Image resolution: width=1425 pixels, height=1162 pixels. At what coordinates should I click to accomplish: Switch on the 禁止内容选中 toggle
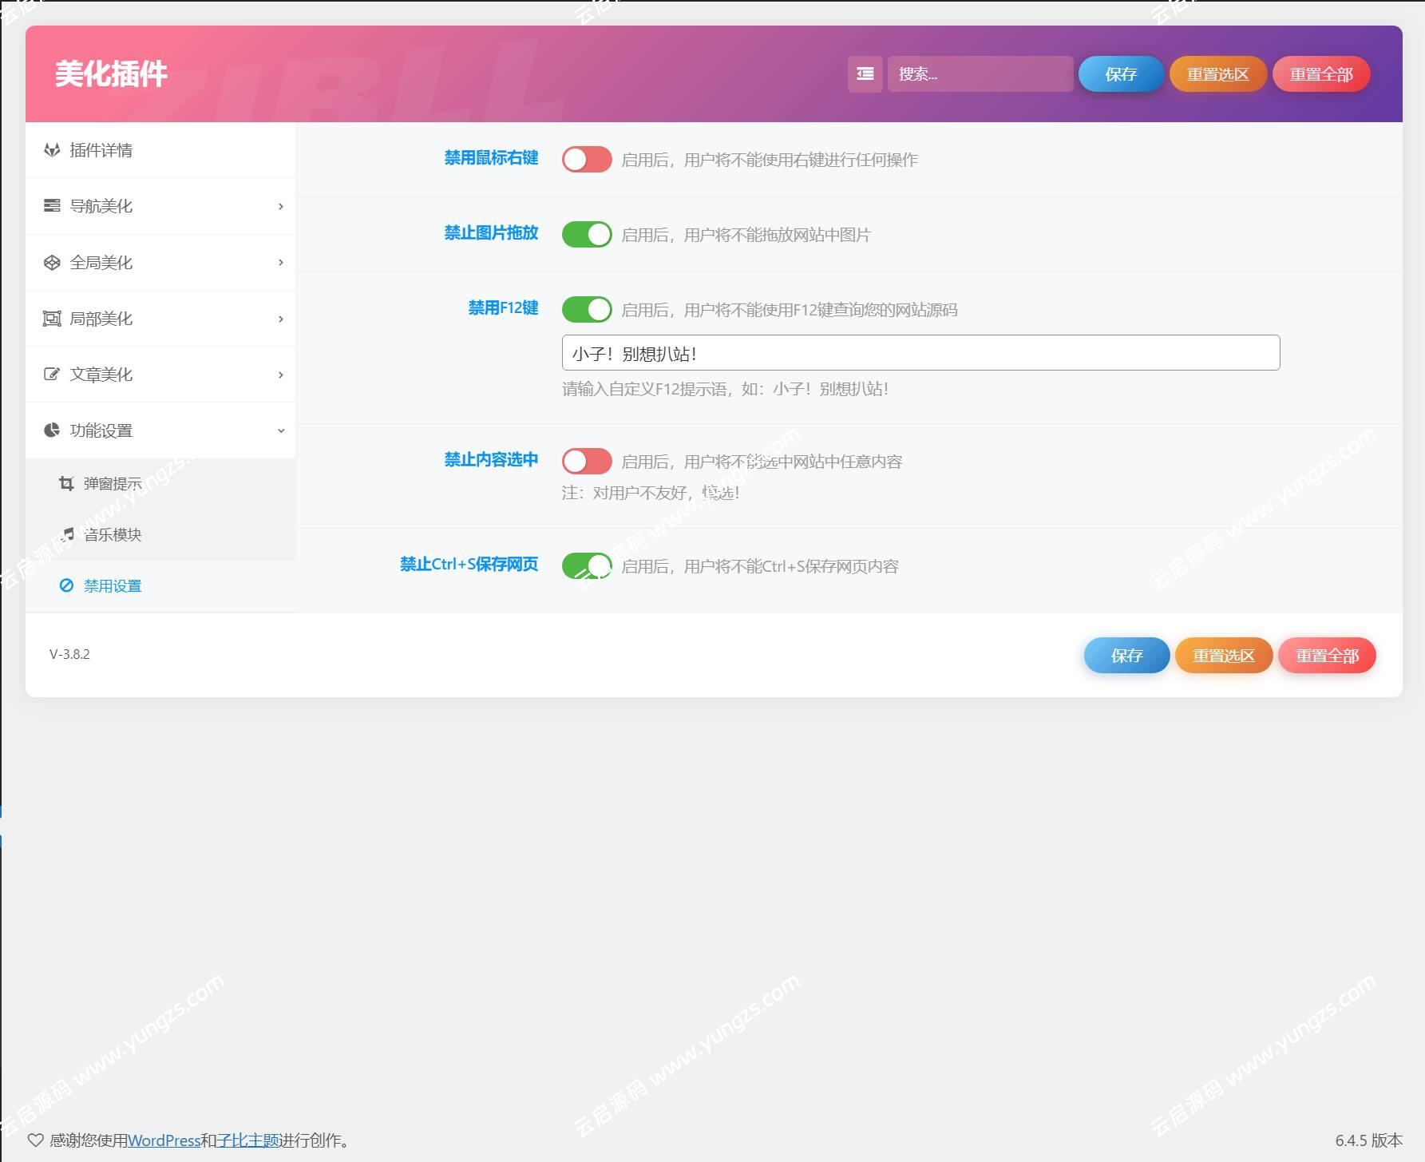coord(587,462)
